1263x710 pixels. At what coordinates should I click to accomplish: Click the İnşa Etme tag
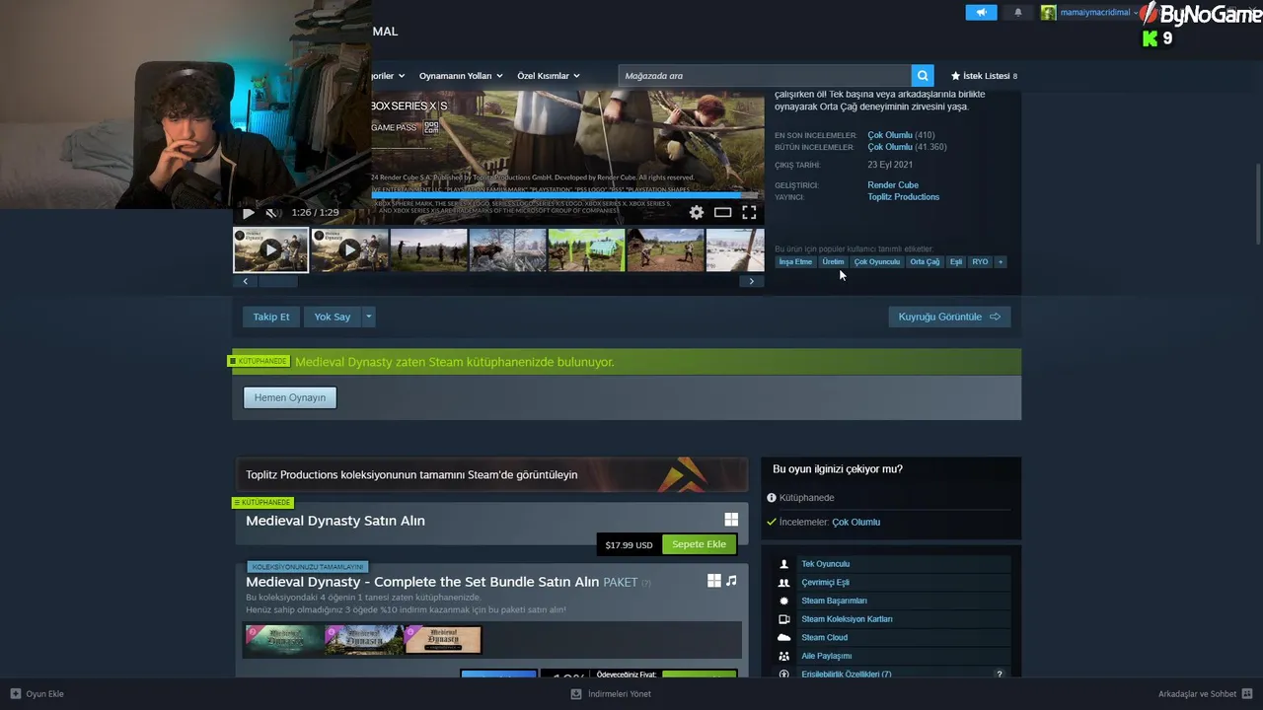coord(795,261)
